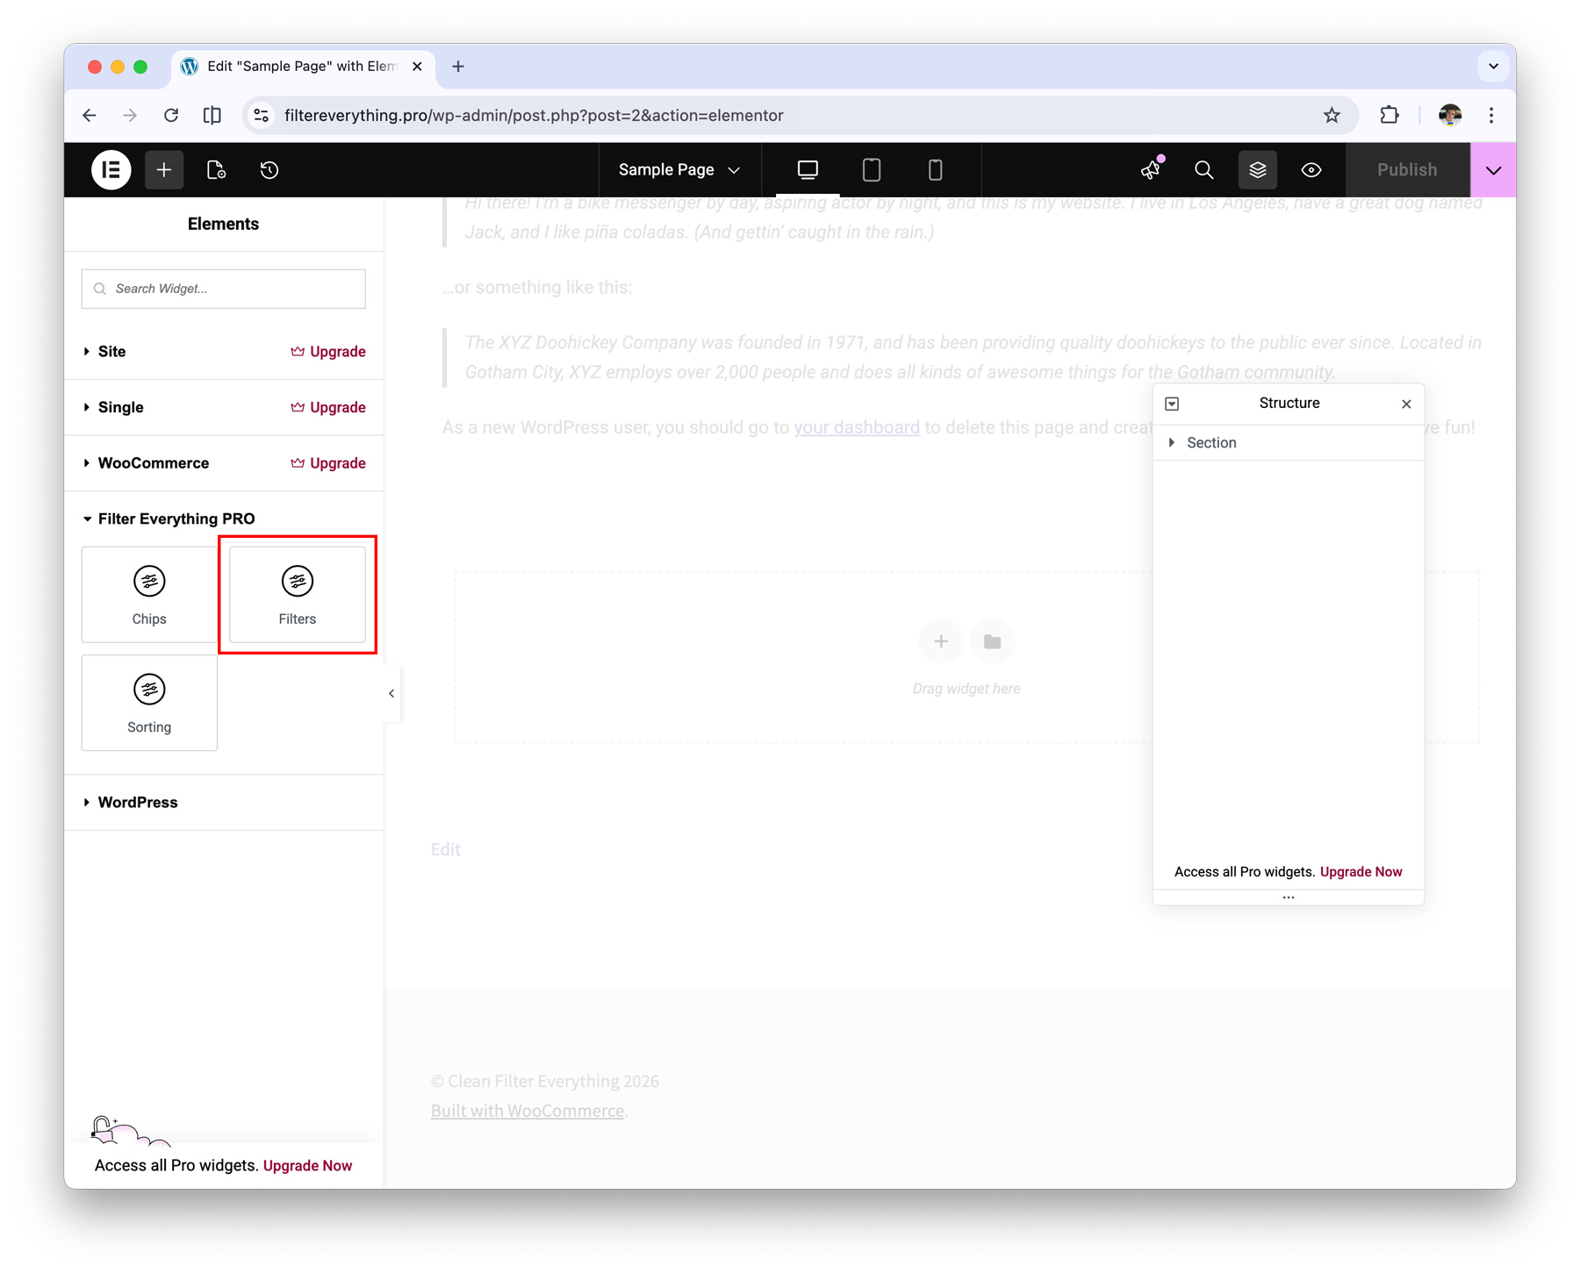Switch to mobile responsive view

click(x=935, y=170)
